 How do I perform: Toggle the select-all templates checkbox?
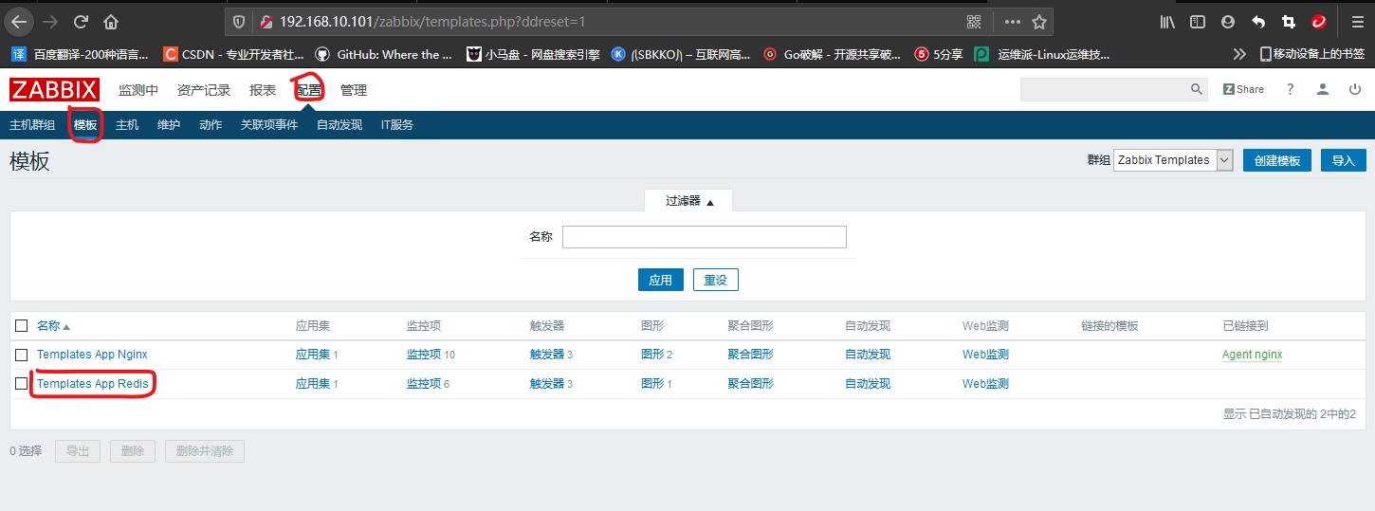pyautogui.click(x=22, y=326)
